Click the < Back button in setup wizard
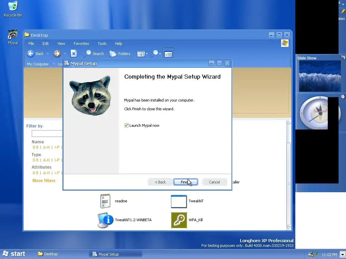This screenshot has height=259, width=346. 160,182
